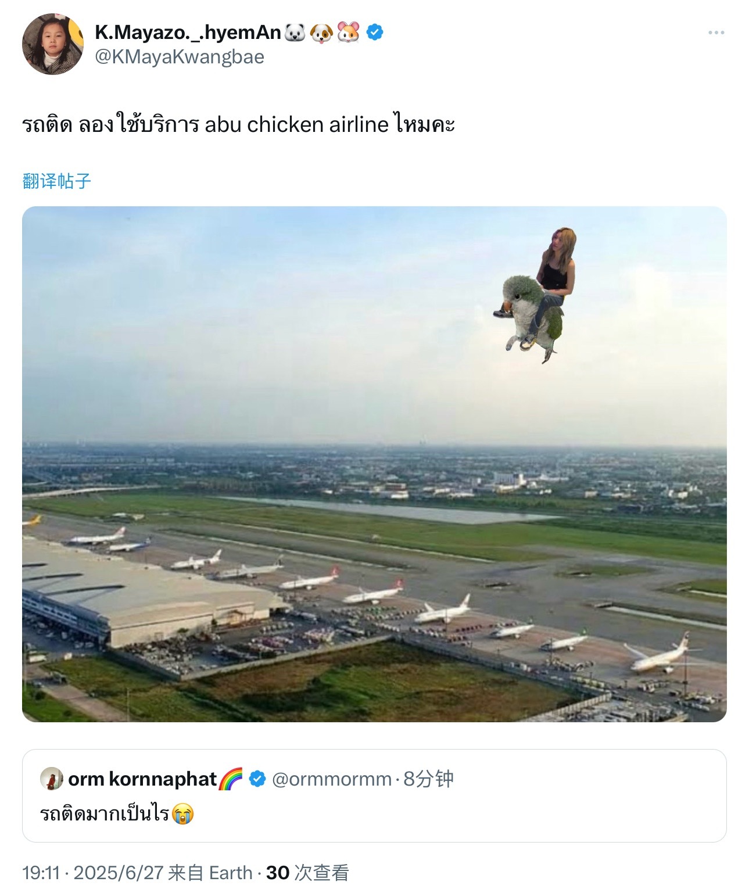Image resolution: width=749 pixels, height=896 pixels.
Task: Click K.Mayazo profile avatar picture
Action: tap(53, 44)
